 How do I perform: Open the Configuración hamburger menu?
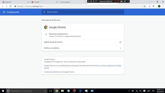click(4, 12)
